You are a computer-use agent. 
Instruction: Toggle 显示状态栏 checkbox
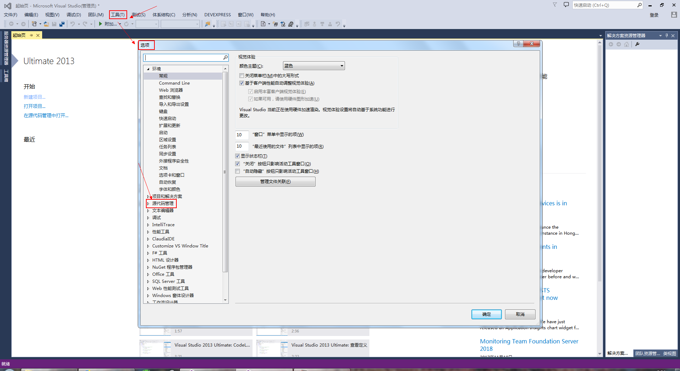point(238,156)
